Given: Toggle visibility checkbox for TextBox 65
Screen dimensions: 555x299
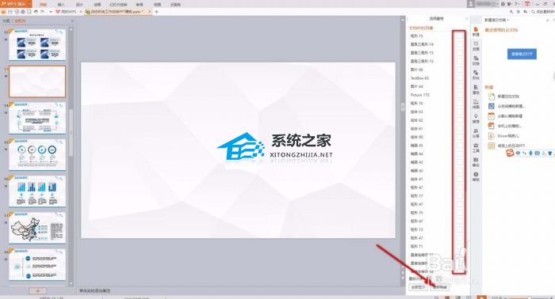Looking at the screenshot, I should [459, 78].
